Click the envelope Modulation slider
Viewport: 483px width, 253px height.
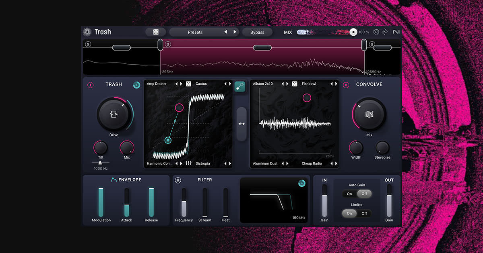click(x=101, y=202)
